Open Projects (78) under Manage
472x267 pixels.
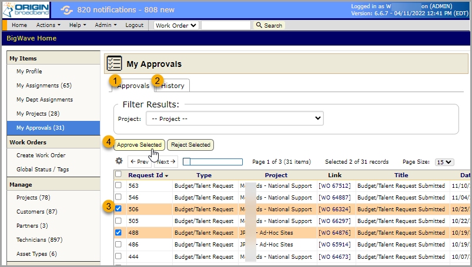click(x=34, y=198)
